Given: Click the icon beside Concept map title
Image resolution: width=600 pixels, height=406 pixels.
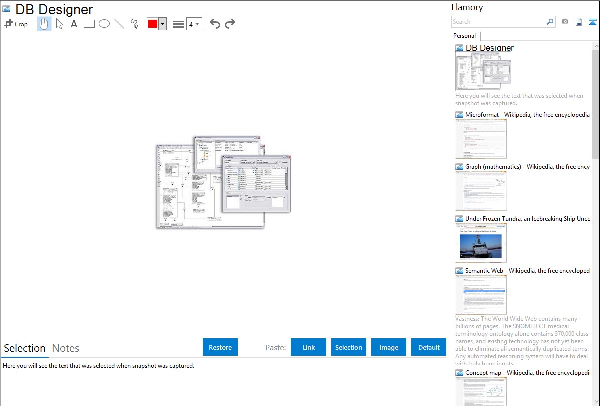Looking at the screenshot, I should [460, 373].
